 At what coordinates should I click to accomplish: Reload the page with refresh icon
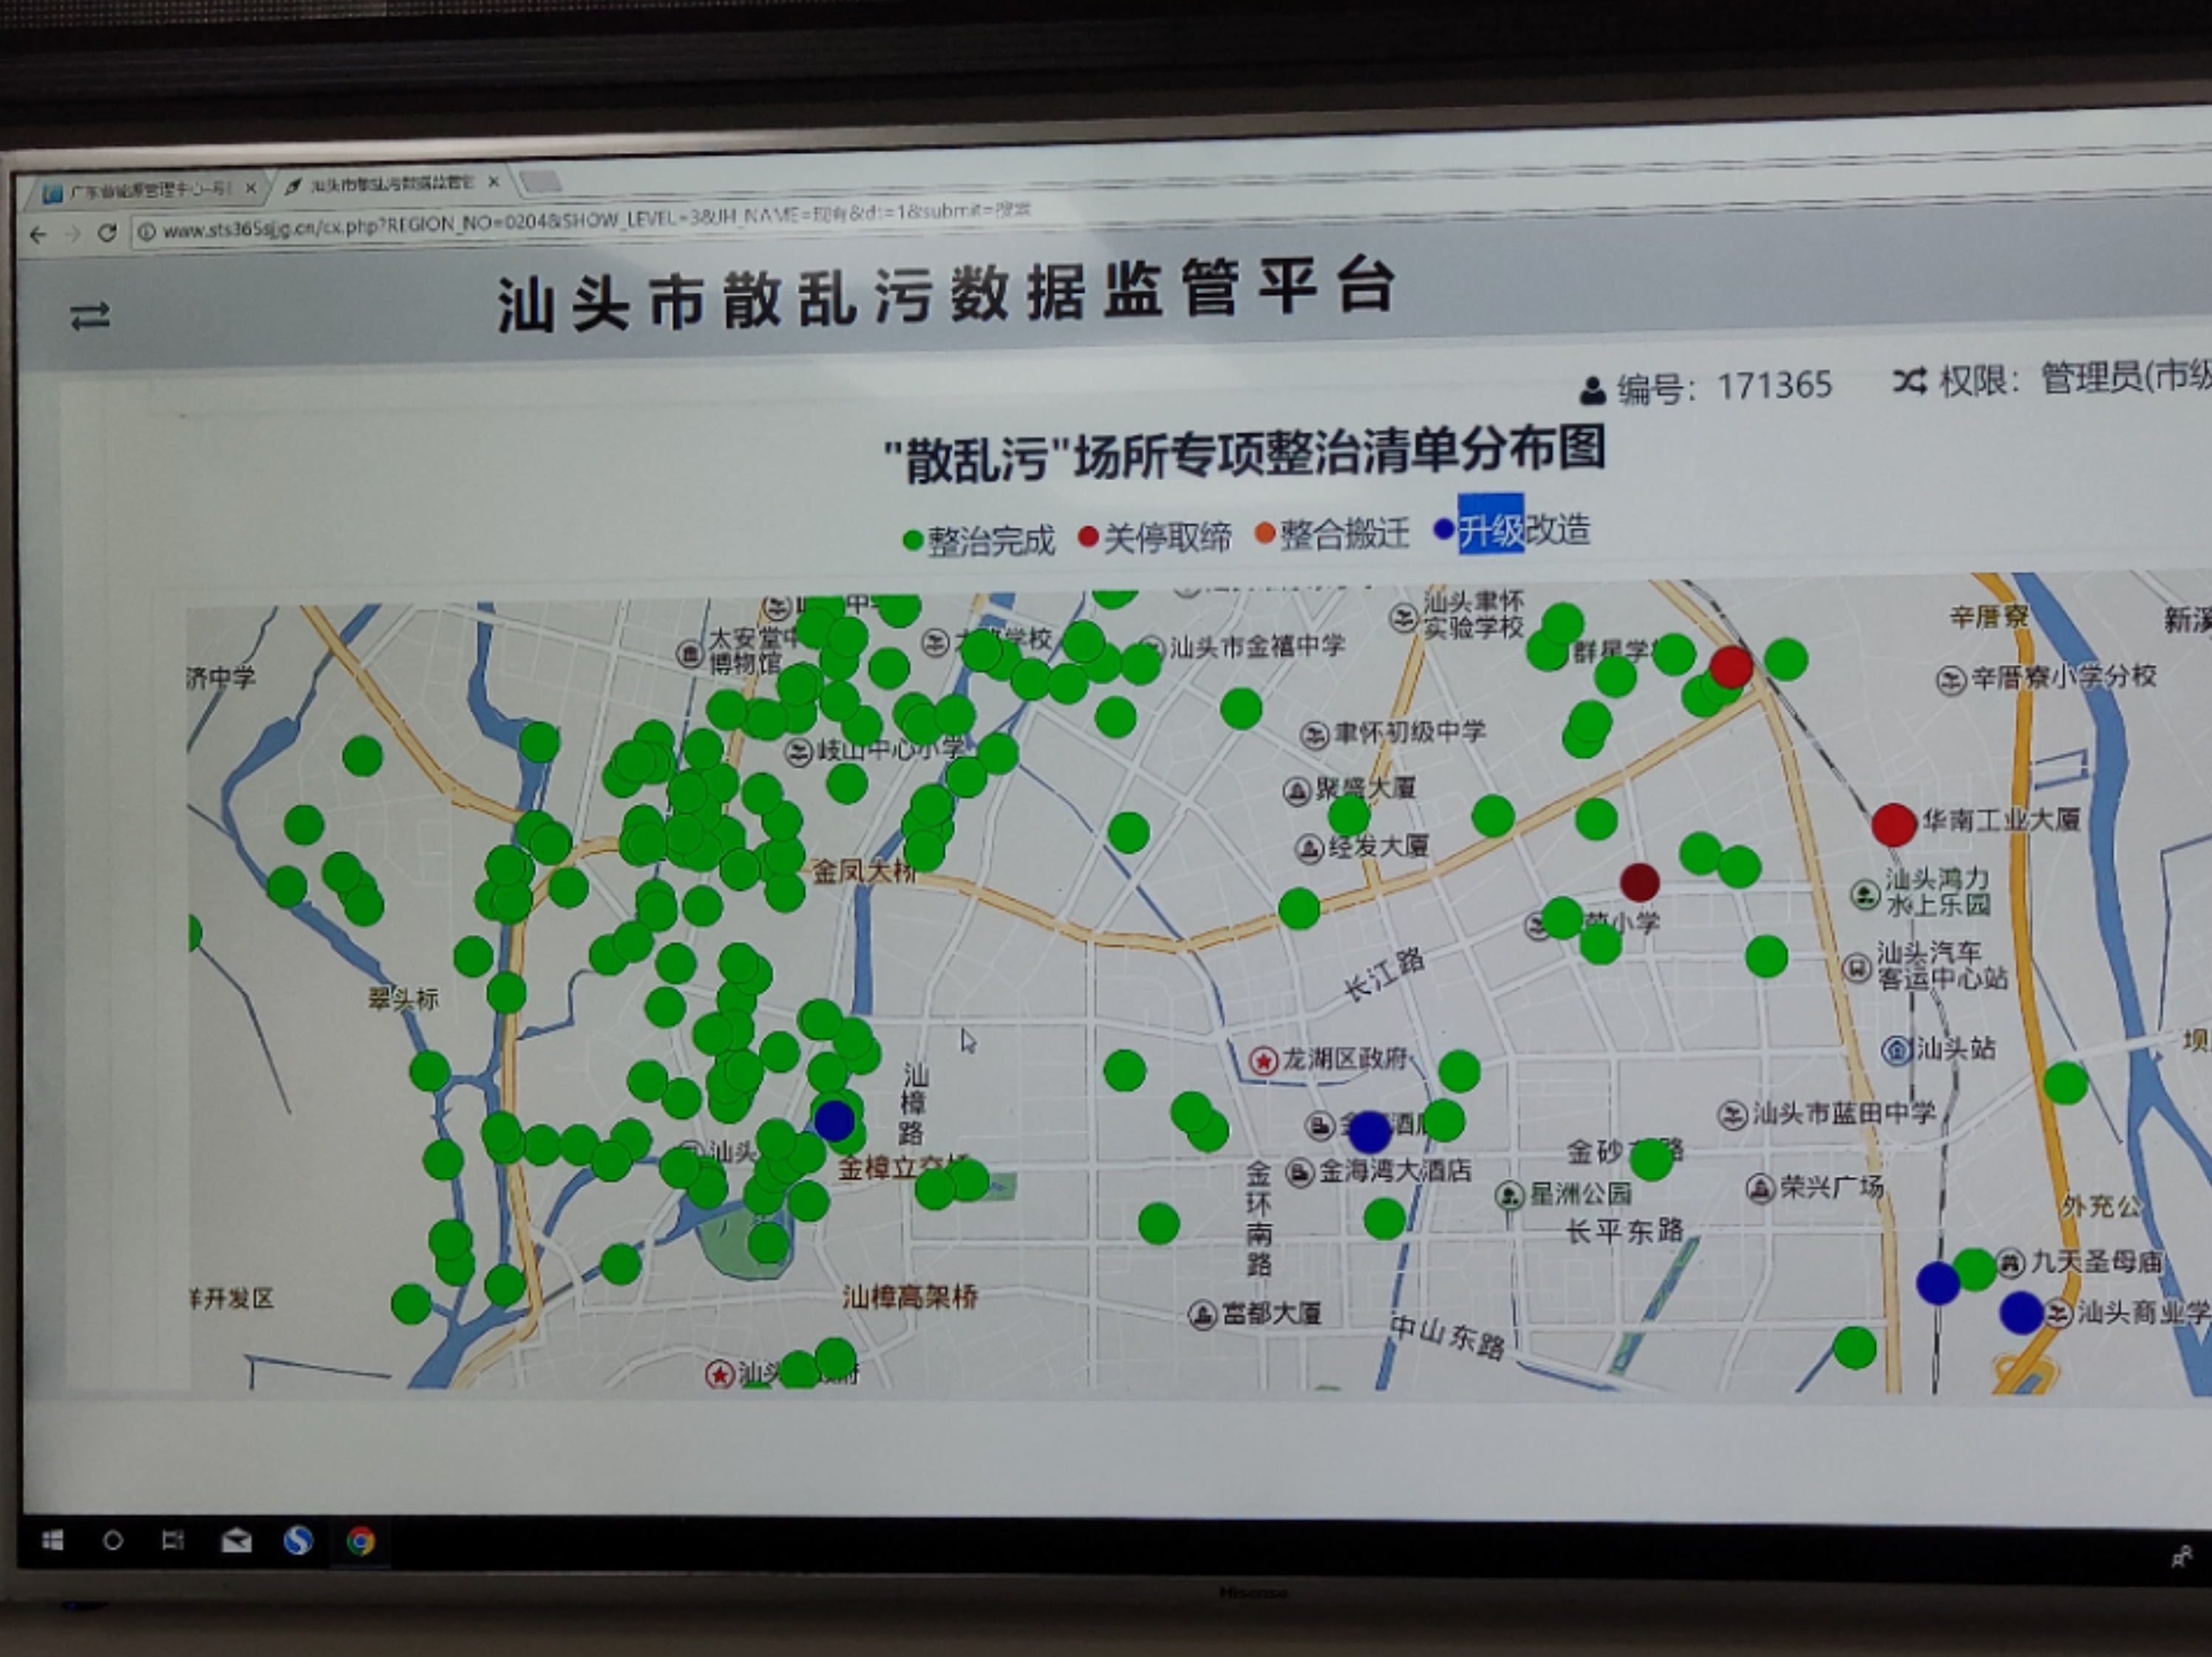pos(107,233)
